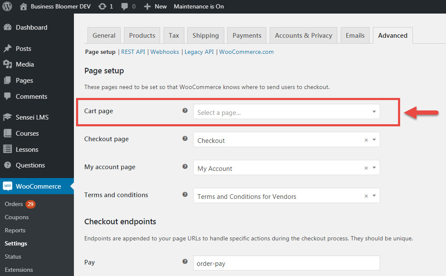Show help tip for Terms and conditions
This screenshot has height=276, width=446.
coord(185,195)
